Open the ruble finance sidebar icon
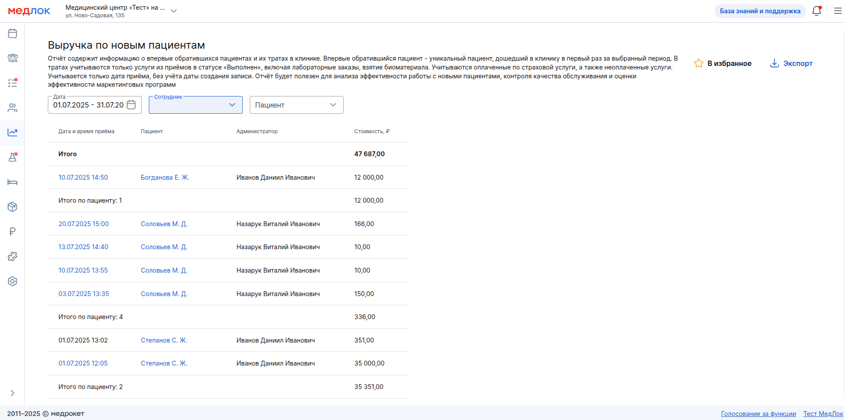 click(12, 231)
